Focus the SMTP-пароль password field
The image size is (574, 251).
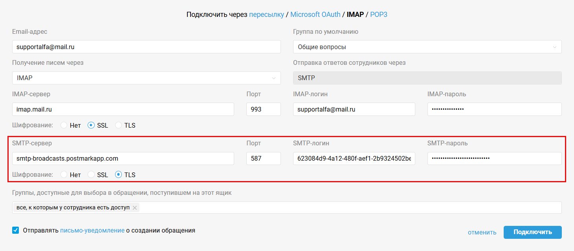click(494, 159)
